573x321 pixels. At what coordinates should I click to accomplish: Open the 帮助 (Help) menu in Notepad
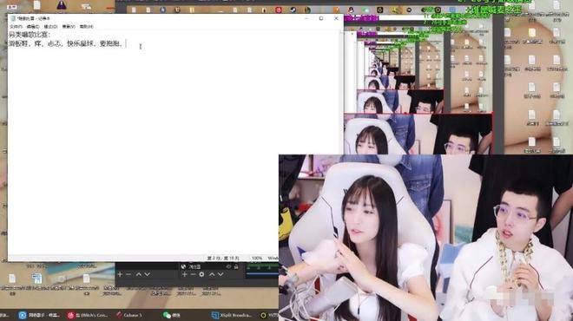coord(86,26)
